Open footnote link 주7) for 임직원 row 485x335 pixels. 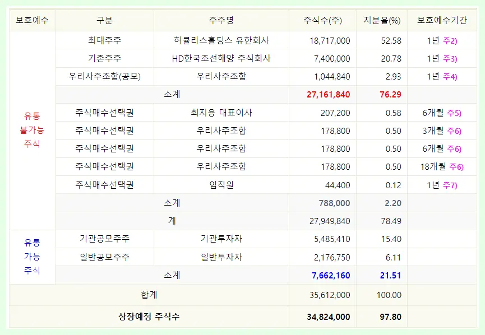[x=451, y=184]
